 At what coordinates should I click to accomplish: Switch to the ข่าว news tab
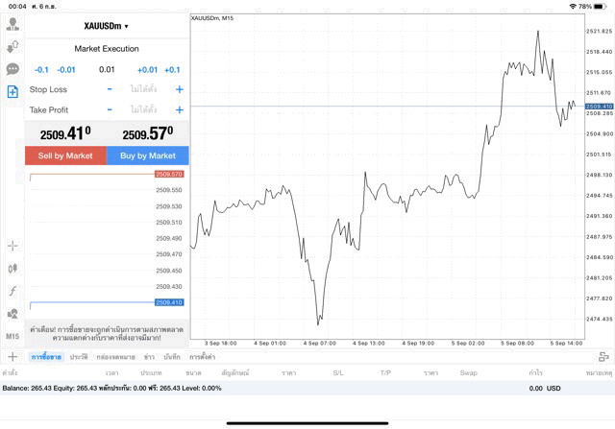[x=149, y=356]
